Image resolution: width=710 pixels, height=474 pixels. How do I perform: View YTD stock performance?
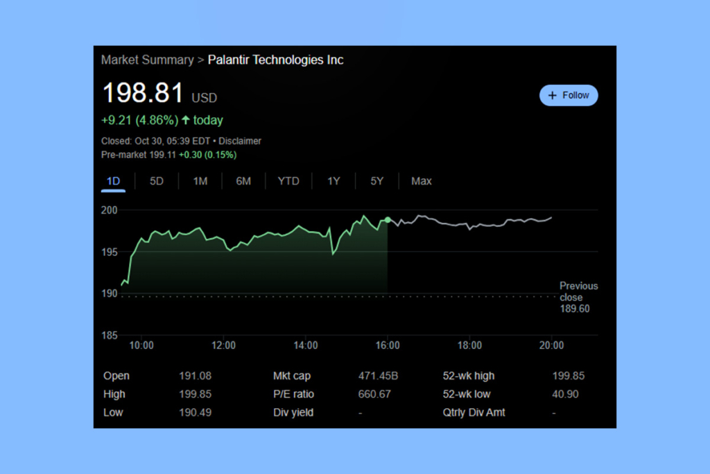(288, 180)
